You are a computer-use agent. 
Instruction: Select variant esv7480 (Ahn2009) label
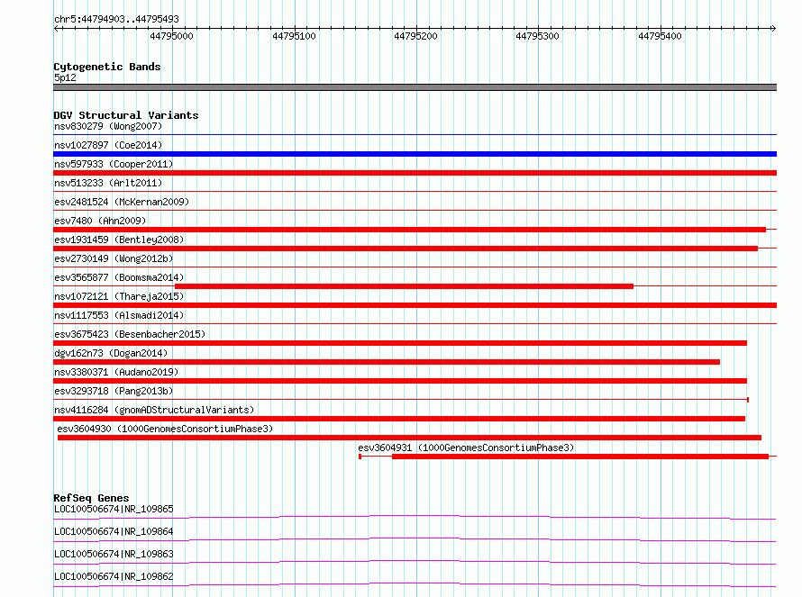tap(100, 221)
